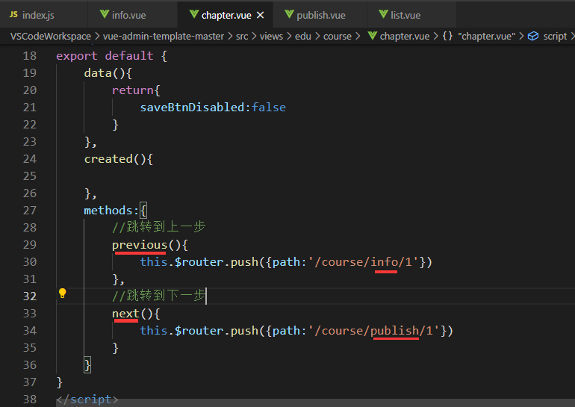The image size is (575, 407).
Task: Click the opening brace after methods:
Action: coord(143,211)
